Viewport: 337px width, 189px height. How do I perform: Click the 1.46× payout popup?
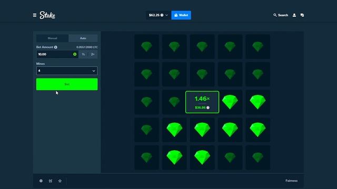tap(202, 102)
